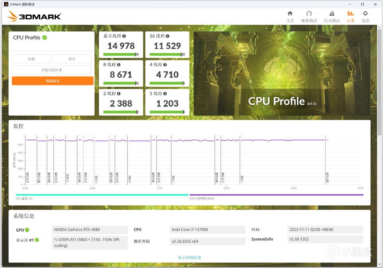Click the 1 thread score 1 203
This screenshot has width=383, height=268.
[167, 103]
